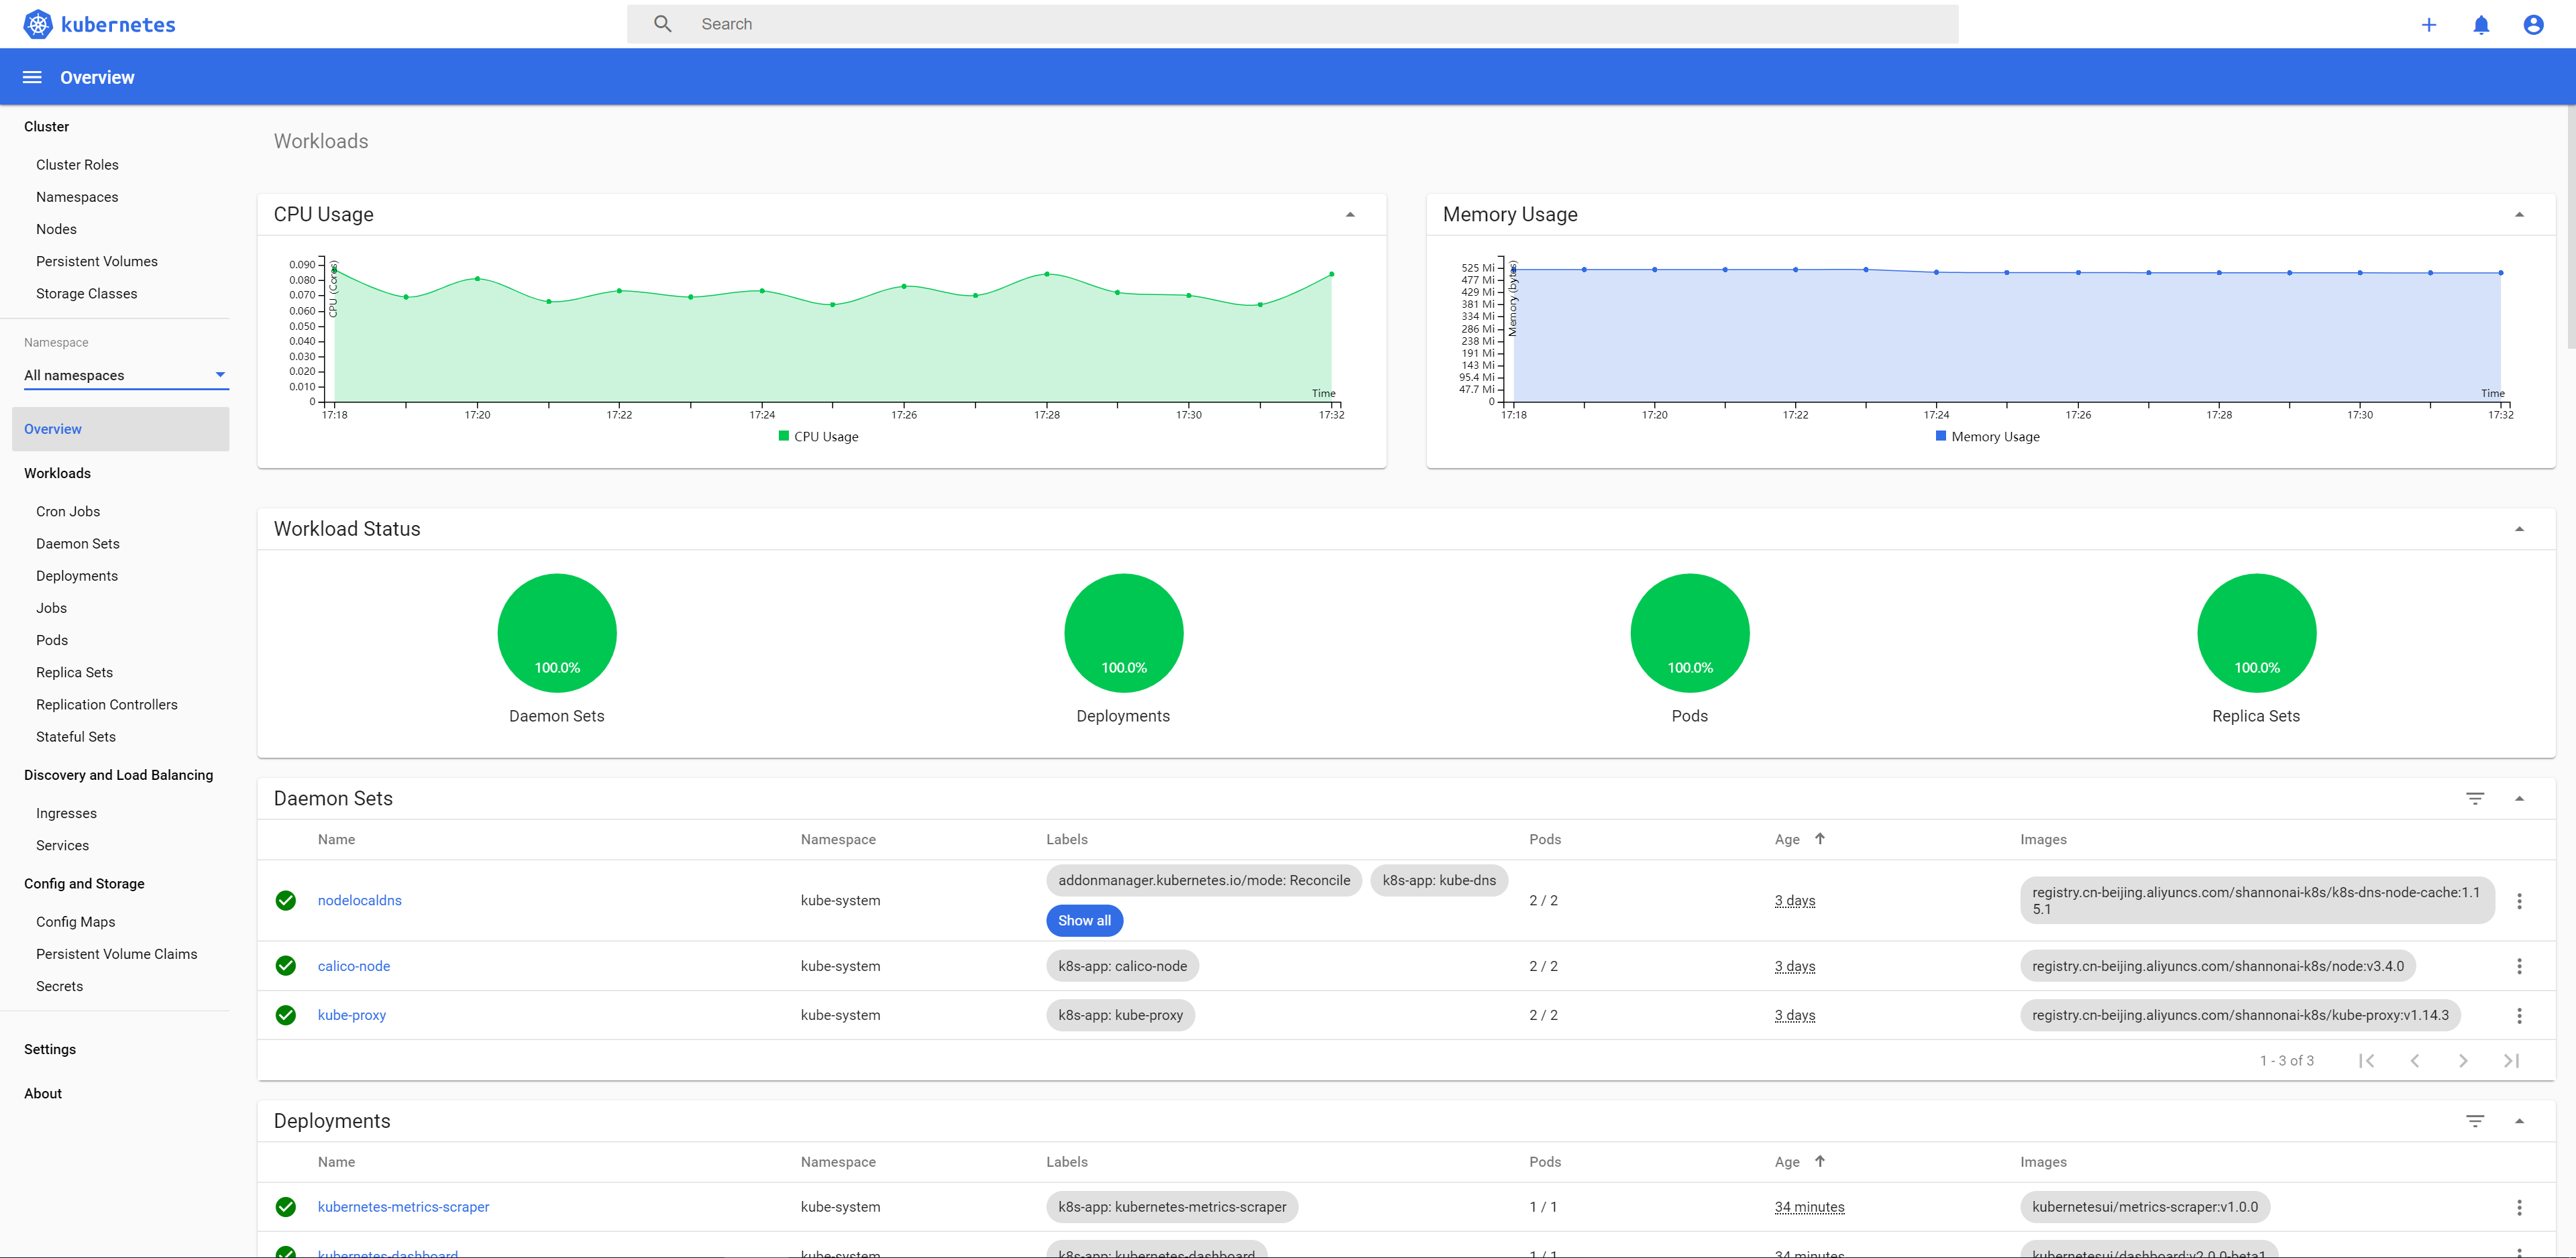The width and height of the screenshot is (2576, 1258).
Task: Click calico-node green status check icon
Action: click(286, 966)
